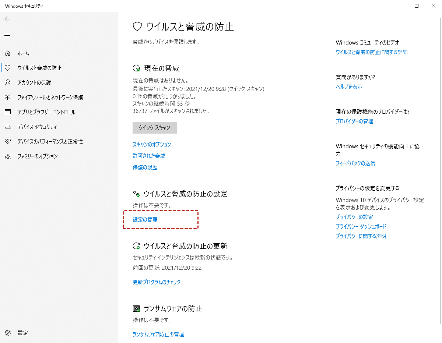The width and height of the screenshot is (442, 343).
Task: Open 保護の履歴 link
Action: click(145, 167)
